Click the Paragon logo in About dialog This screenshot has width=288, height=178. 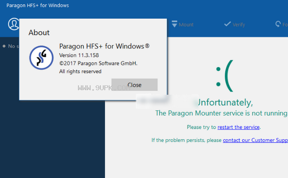tap(41, 58)
